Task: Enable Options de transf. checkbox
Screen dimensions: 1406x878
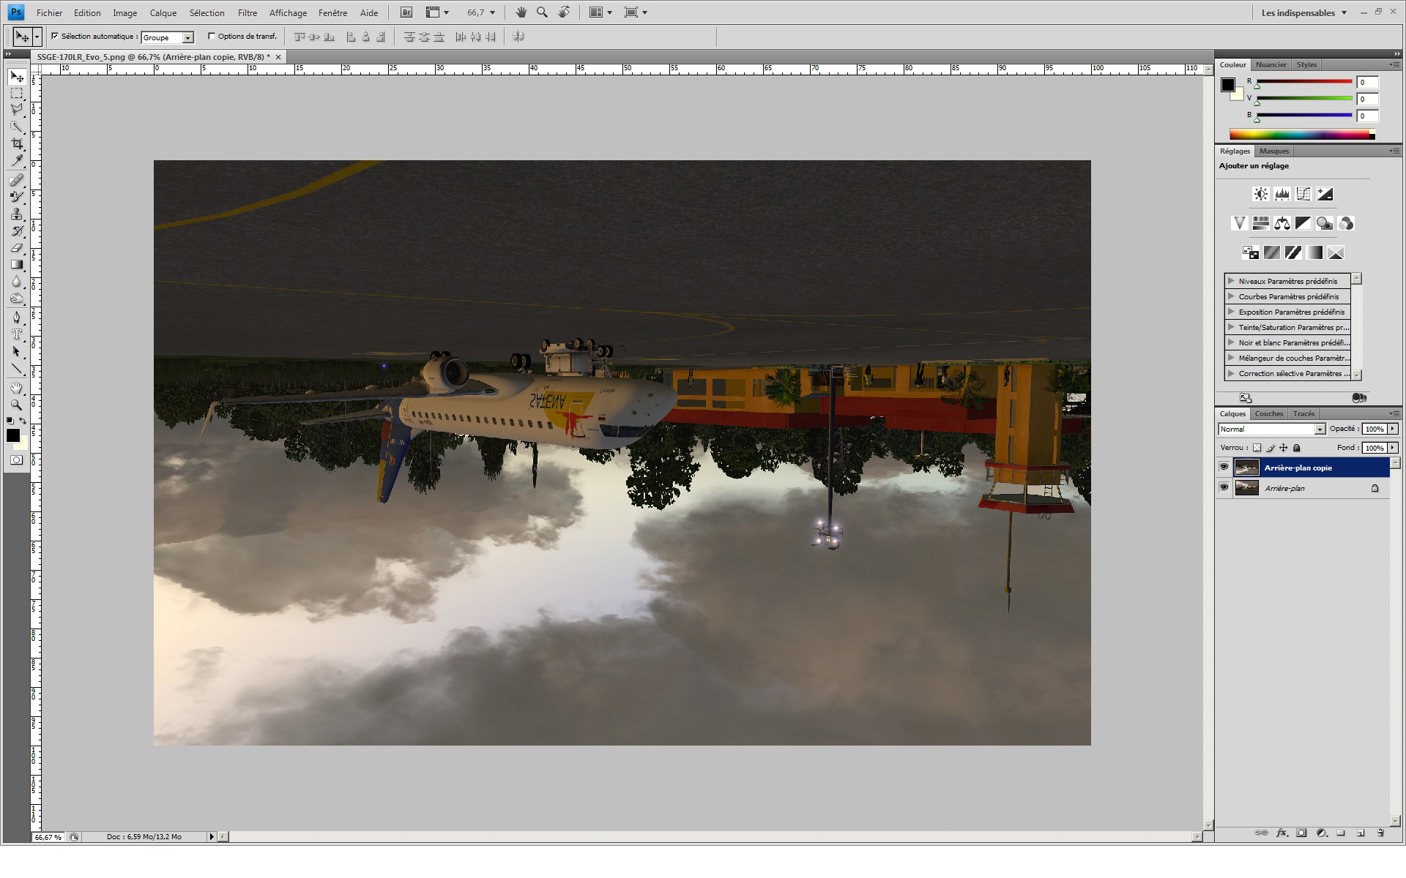Action: click(212, 36)
